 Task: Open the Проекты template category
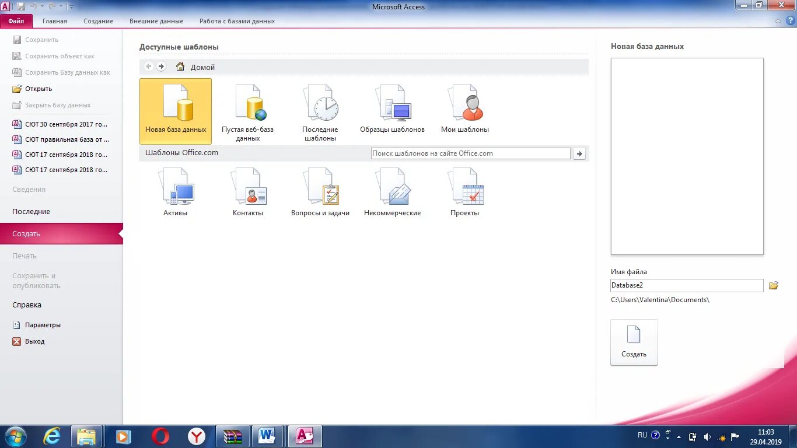pyautogui.click(x=465, y=192)
